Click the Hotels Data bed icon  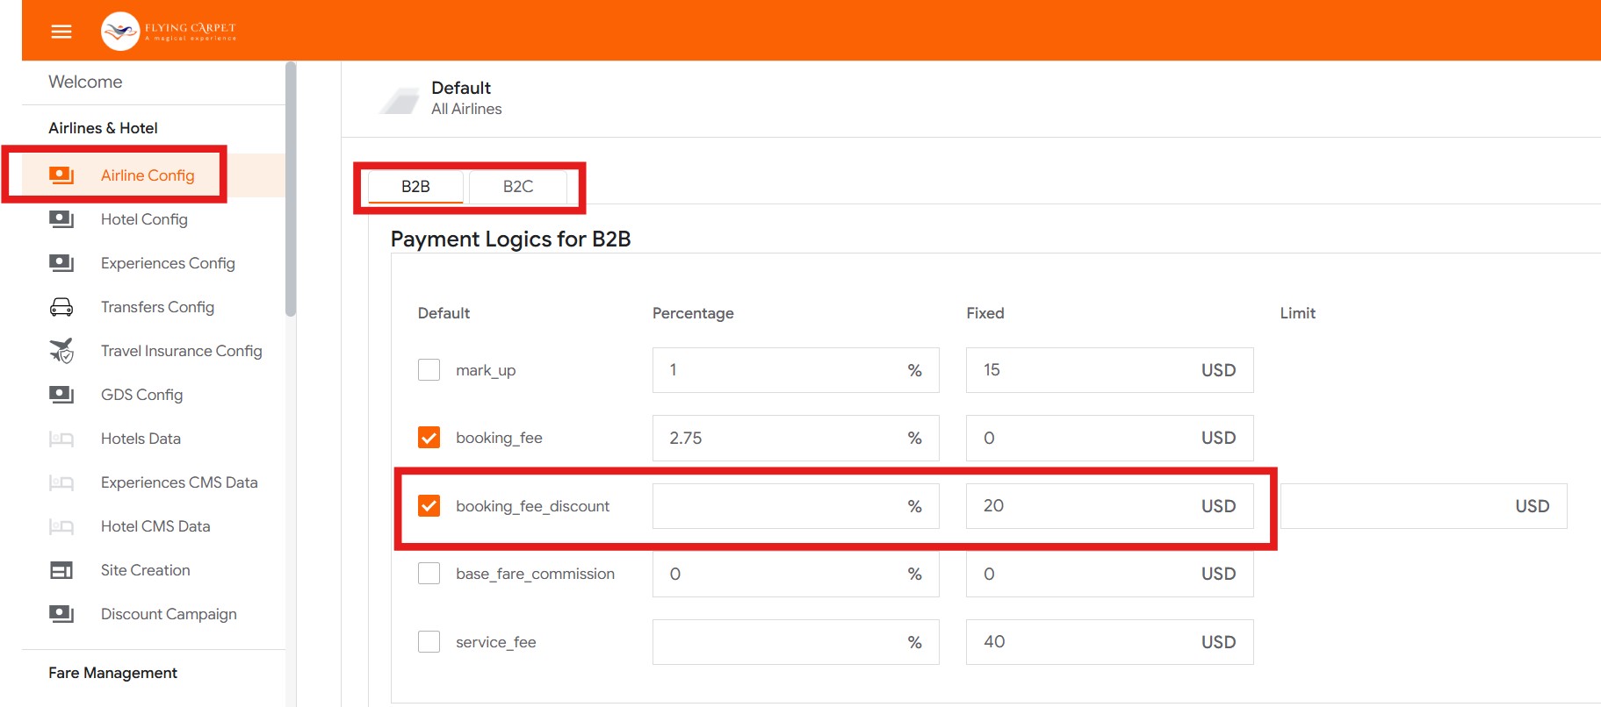tap(61, 439)
